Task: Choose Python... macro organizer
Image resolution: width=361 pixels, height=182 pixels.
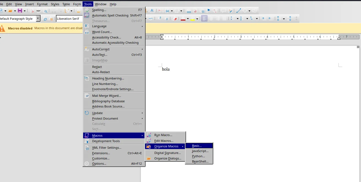Action: pyautogui.click(x=199, y=156)
